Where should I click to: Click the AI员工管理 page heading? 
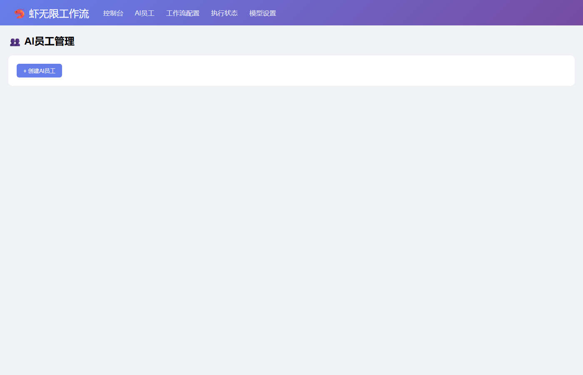50,41
